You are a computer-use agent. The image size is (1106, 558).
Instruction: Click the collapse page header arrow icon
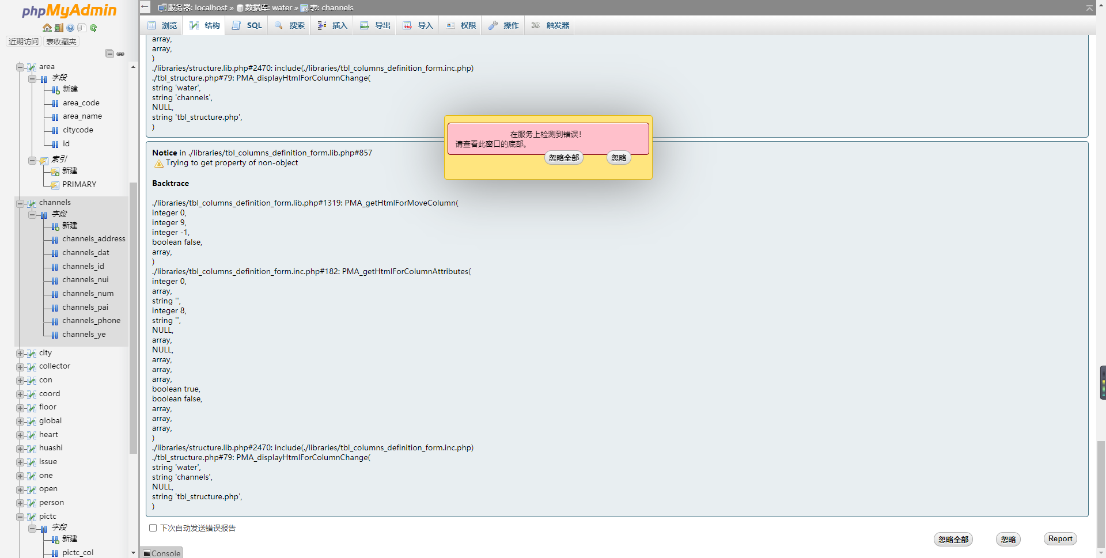1089,7
